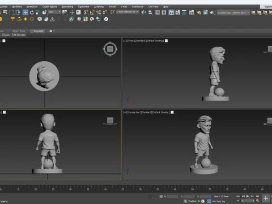The image size is (272, 204).
Task: Toggle the Ribbon display icon
Action: coord(171,12)
